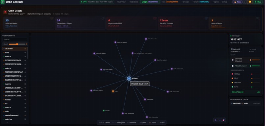Open the Report tab
The height and width of the screenshot is (126, 265).
tap(216, 2)
